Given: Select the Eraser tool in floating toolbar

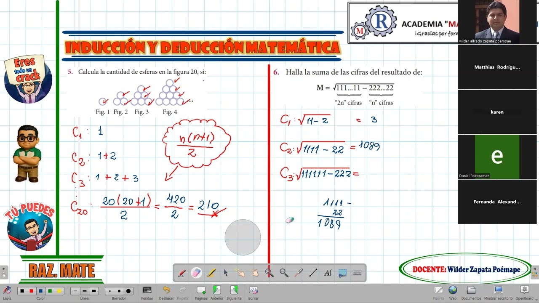Looking at the screenshot, I should (196, 273).
